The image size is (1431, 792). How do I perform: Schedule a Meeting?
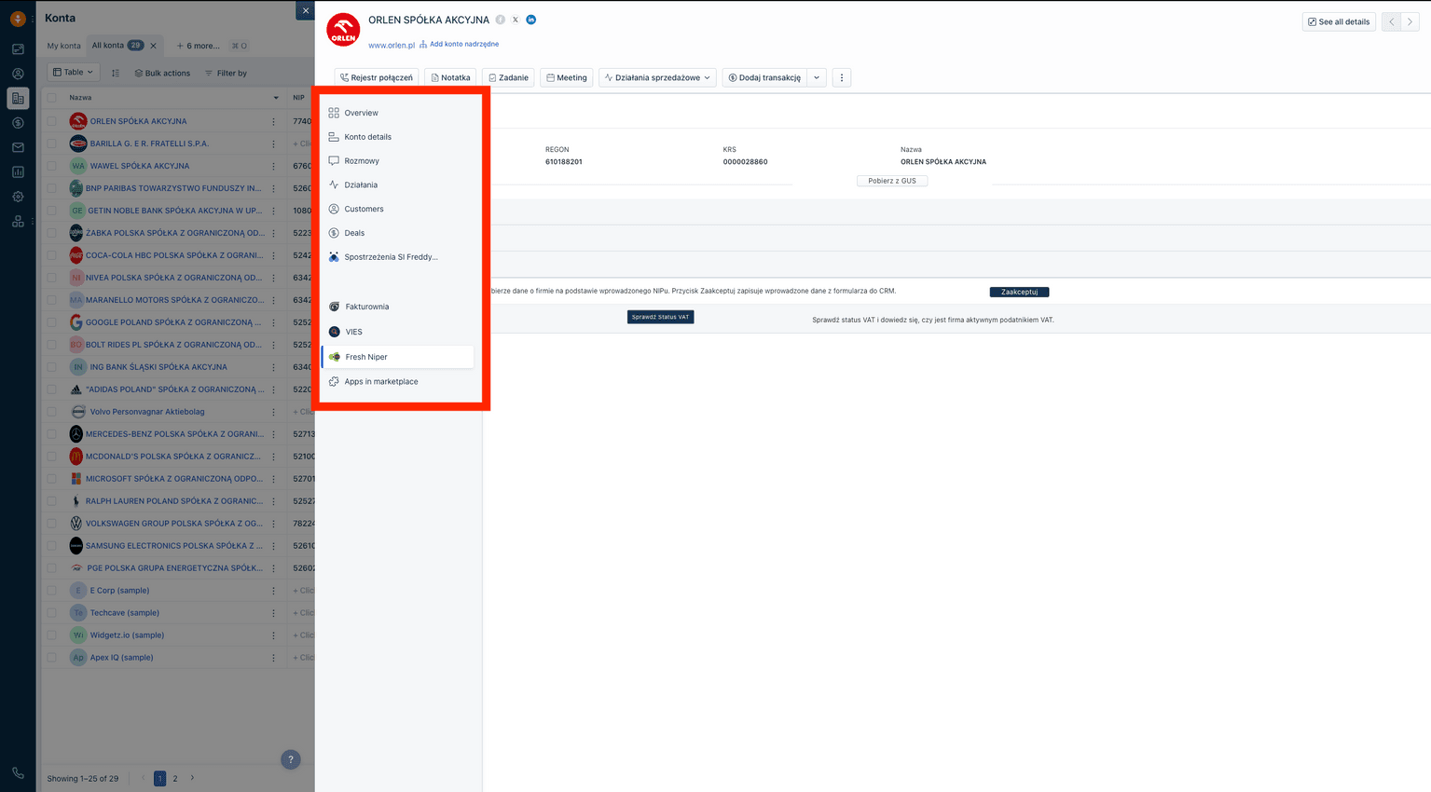[x=567, y=77]
